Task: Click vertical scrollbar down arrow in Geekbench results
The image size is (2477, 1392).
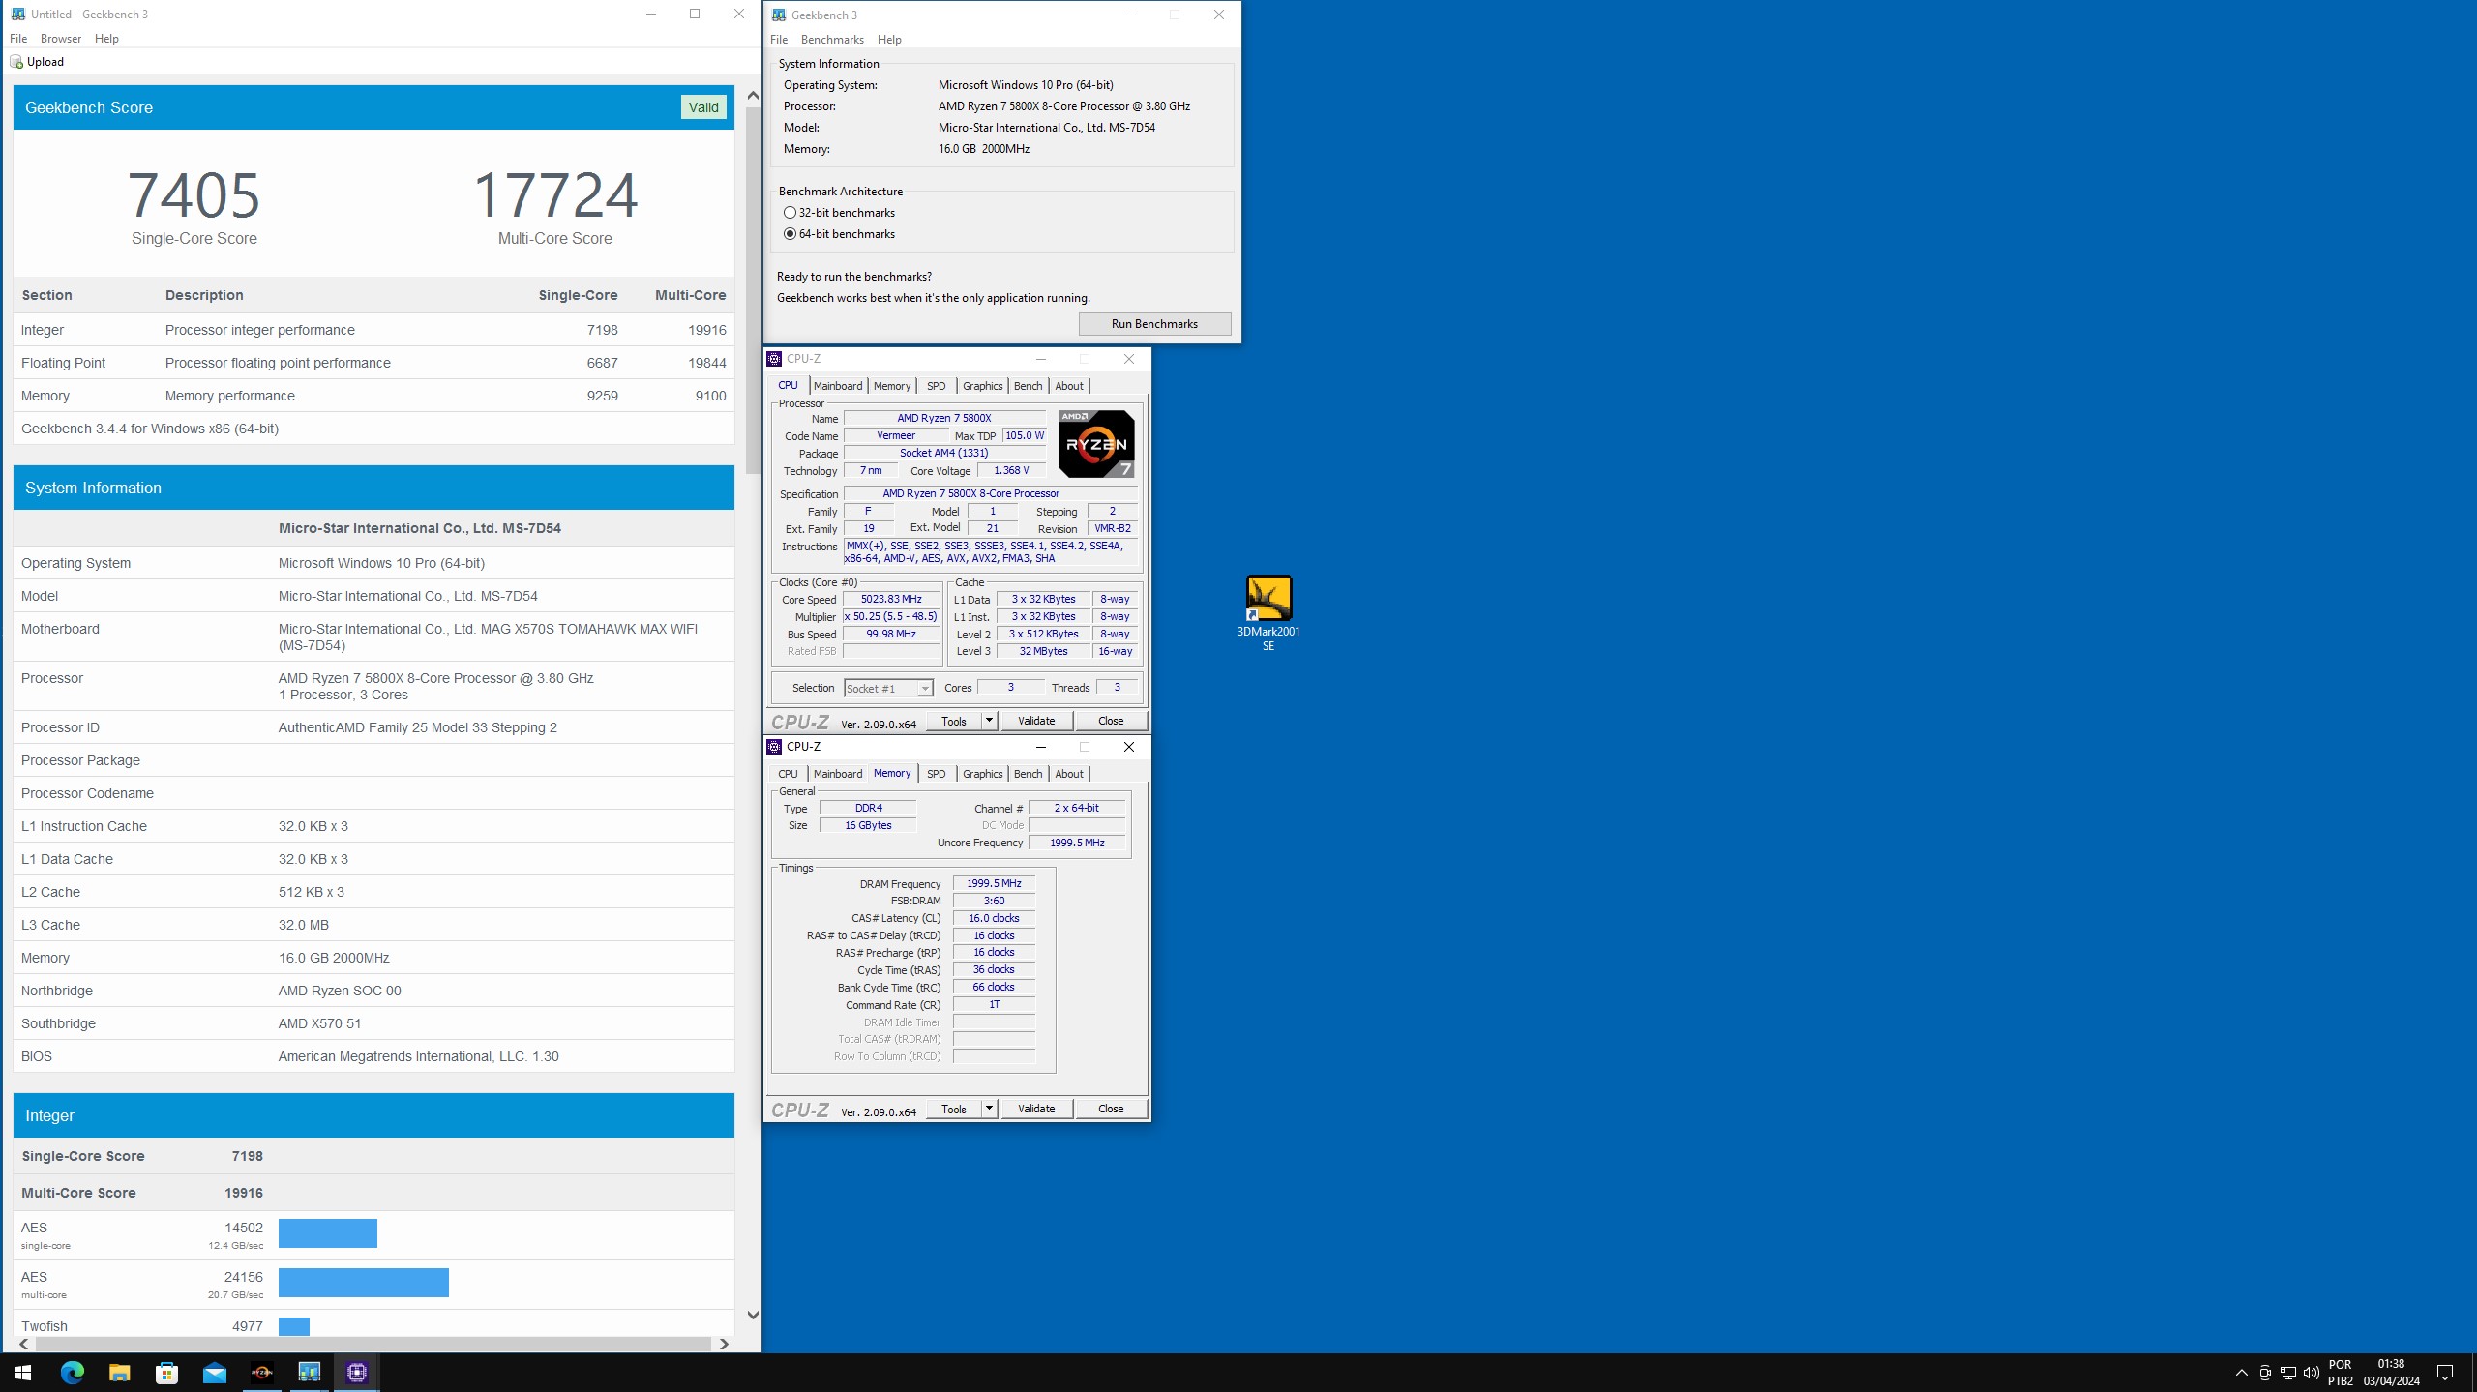Action: tap(753, 1316)
